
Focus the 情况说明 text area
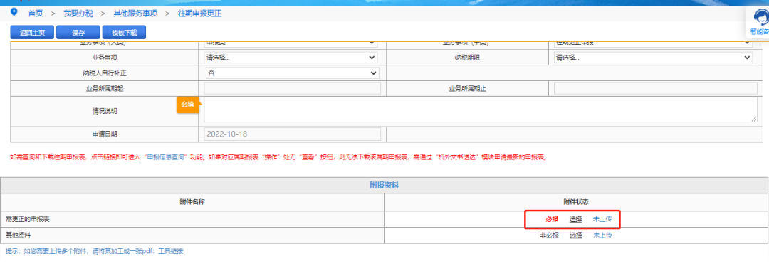481,110
